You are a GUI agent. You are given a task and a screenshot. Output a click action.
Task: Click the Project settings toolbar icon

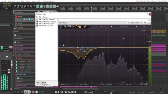(24, 6)
